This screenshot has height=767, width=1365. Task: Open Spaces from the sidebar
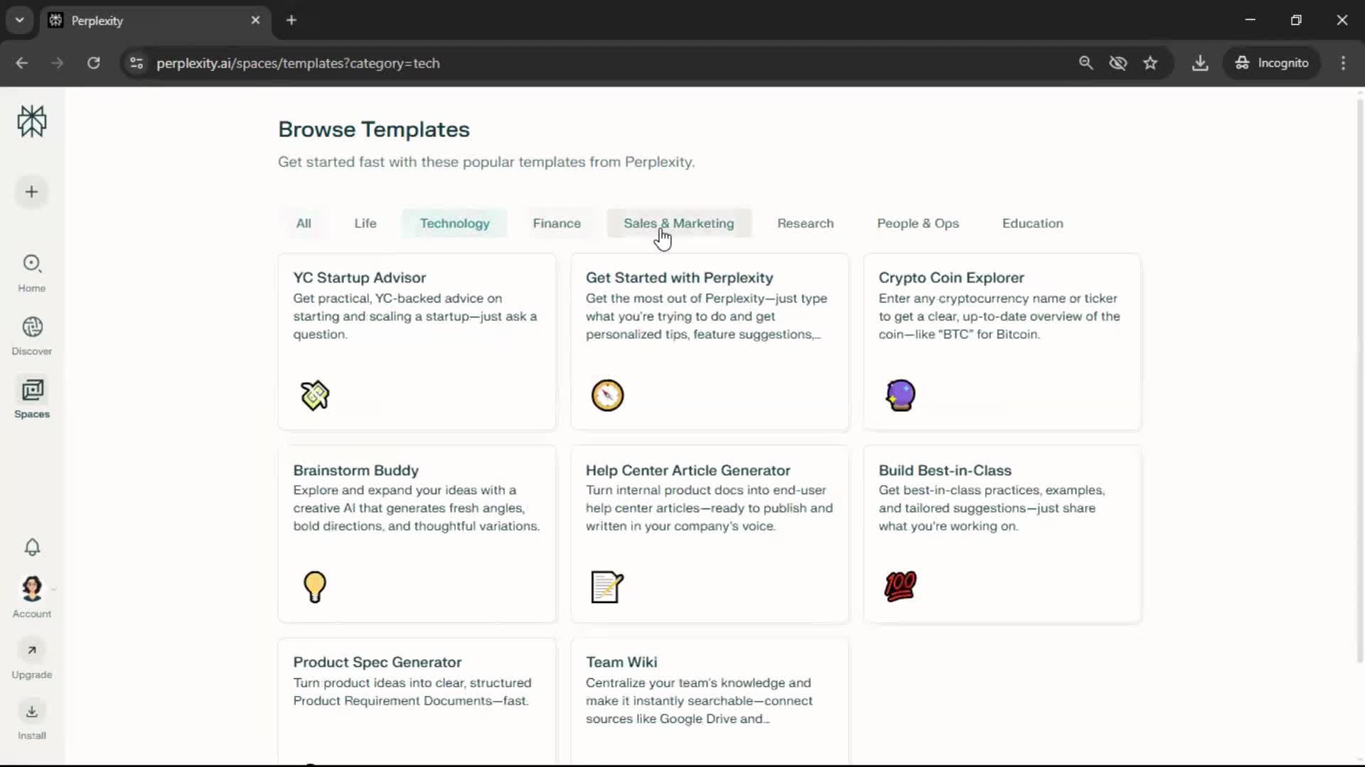click(32, 398)
